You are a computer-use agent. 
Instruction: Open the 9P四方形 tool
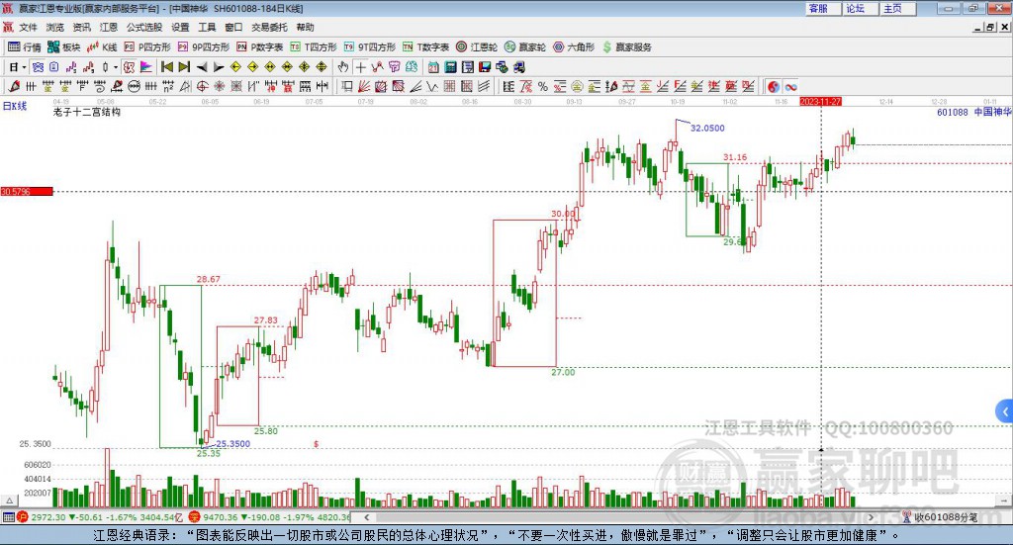click(204, 46)
